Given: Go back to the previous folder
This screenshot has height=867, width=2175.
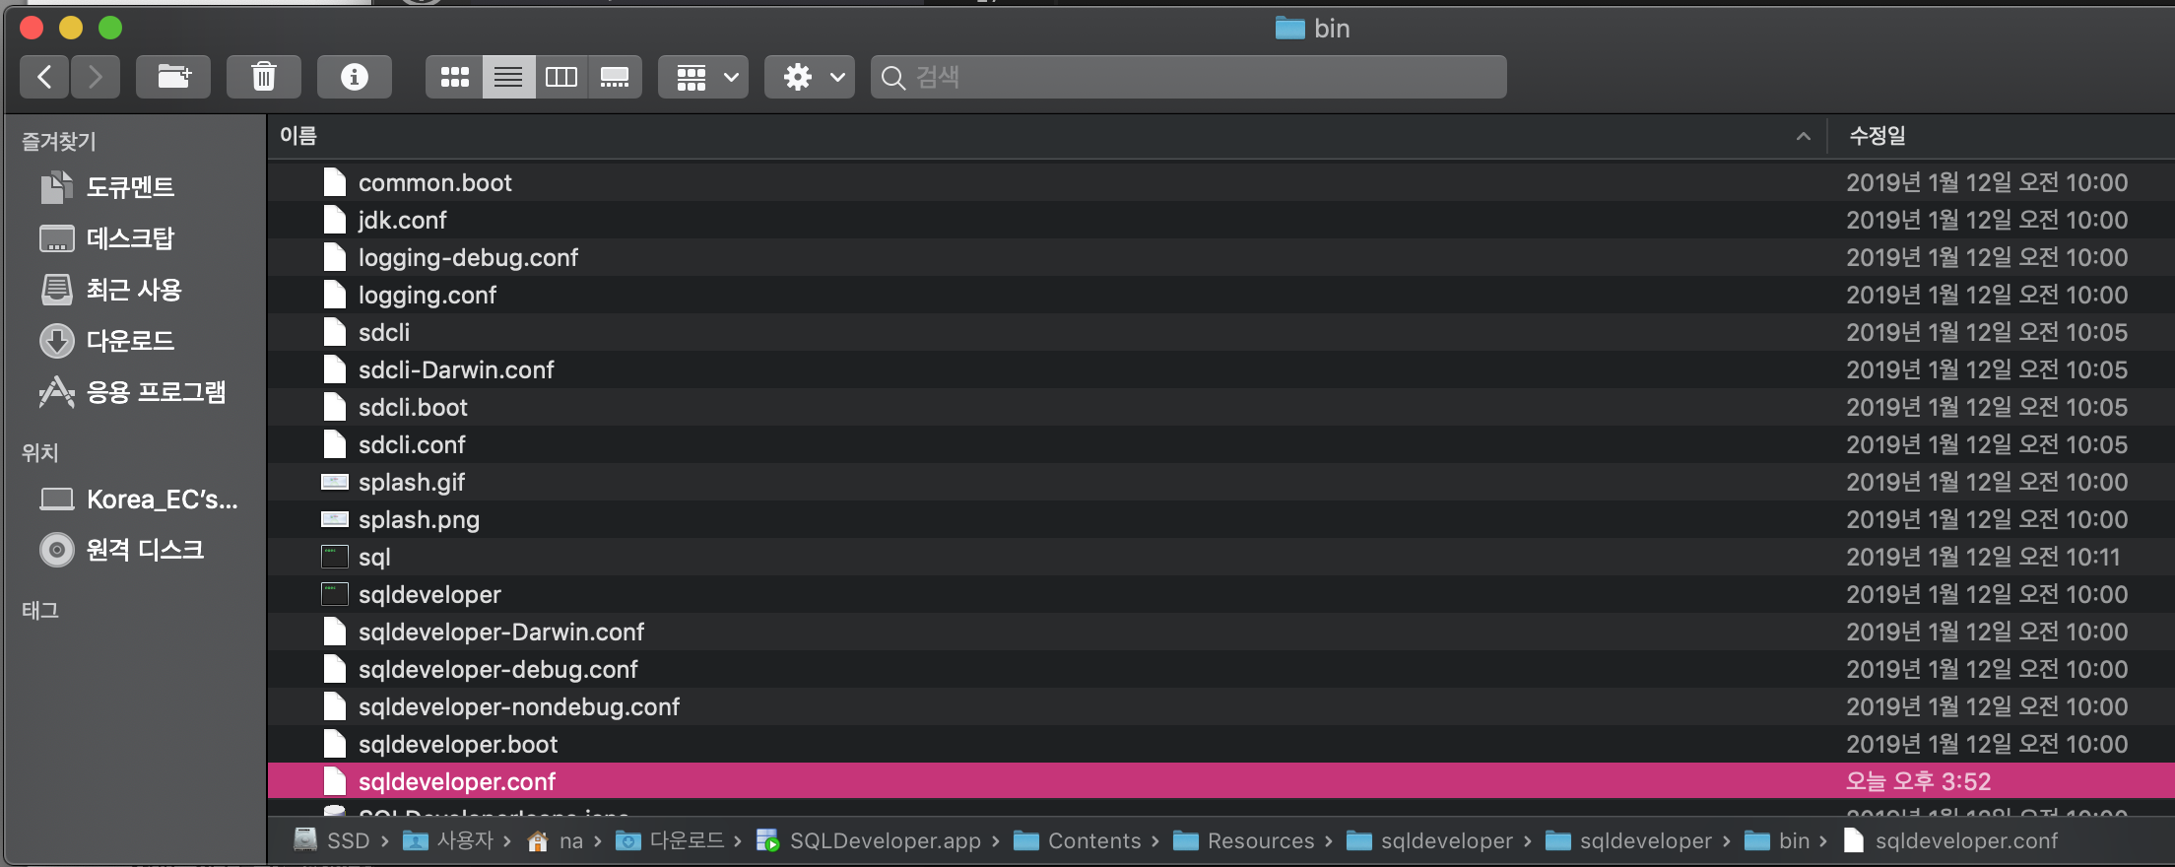Looking at the screenshot, I should point(44,77).
